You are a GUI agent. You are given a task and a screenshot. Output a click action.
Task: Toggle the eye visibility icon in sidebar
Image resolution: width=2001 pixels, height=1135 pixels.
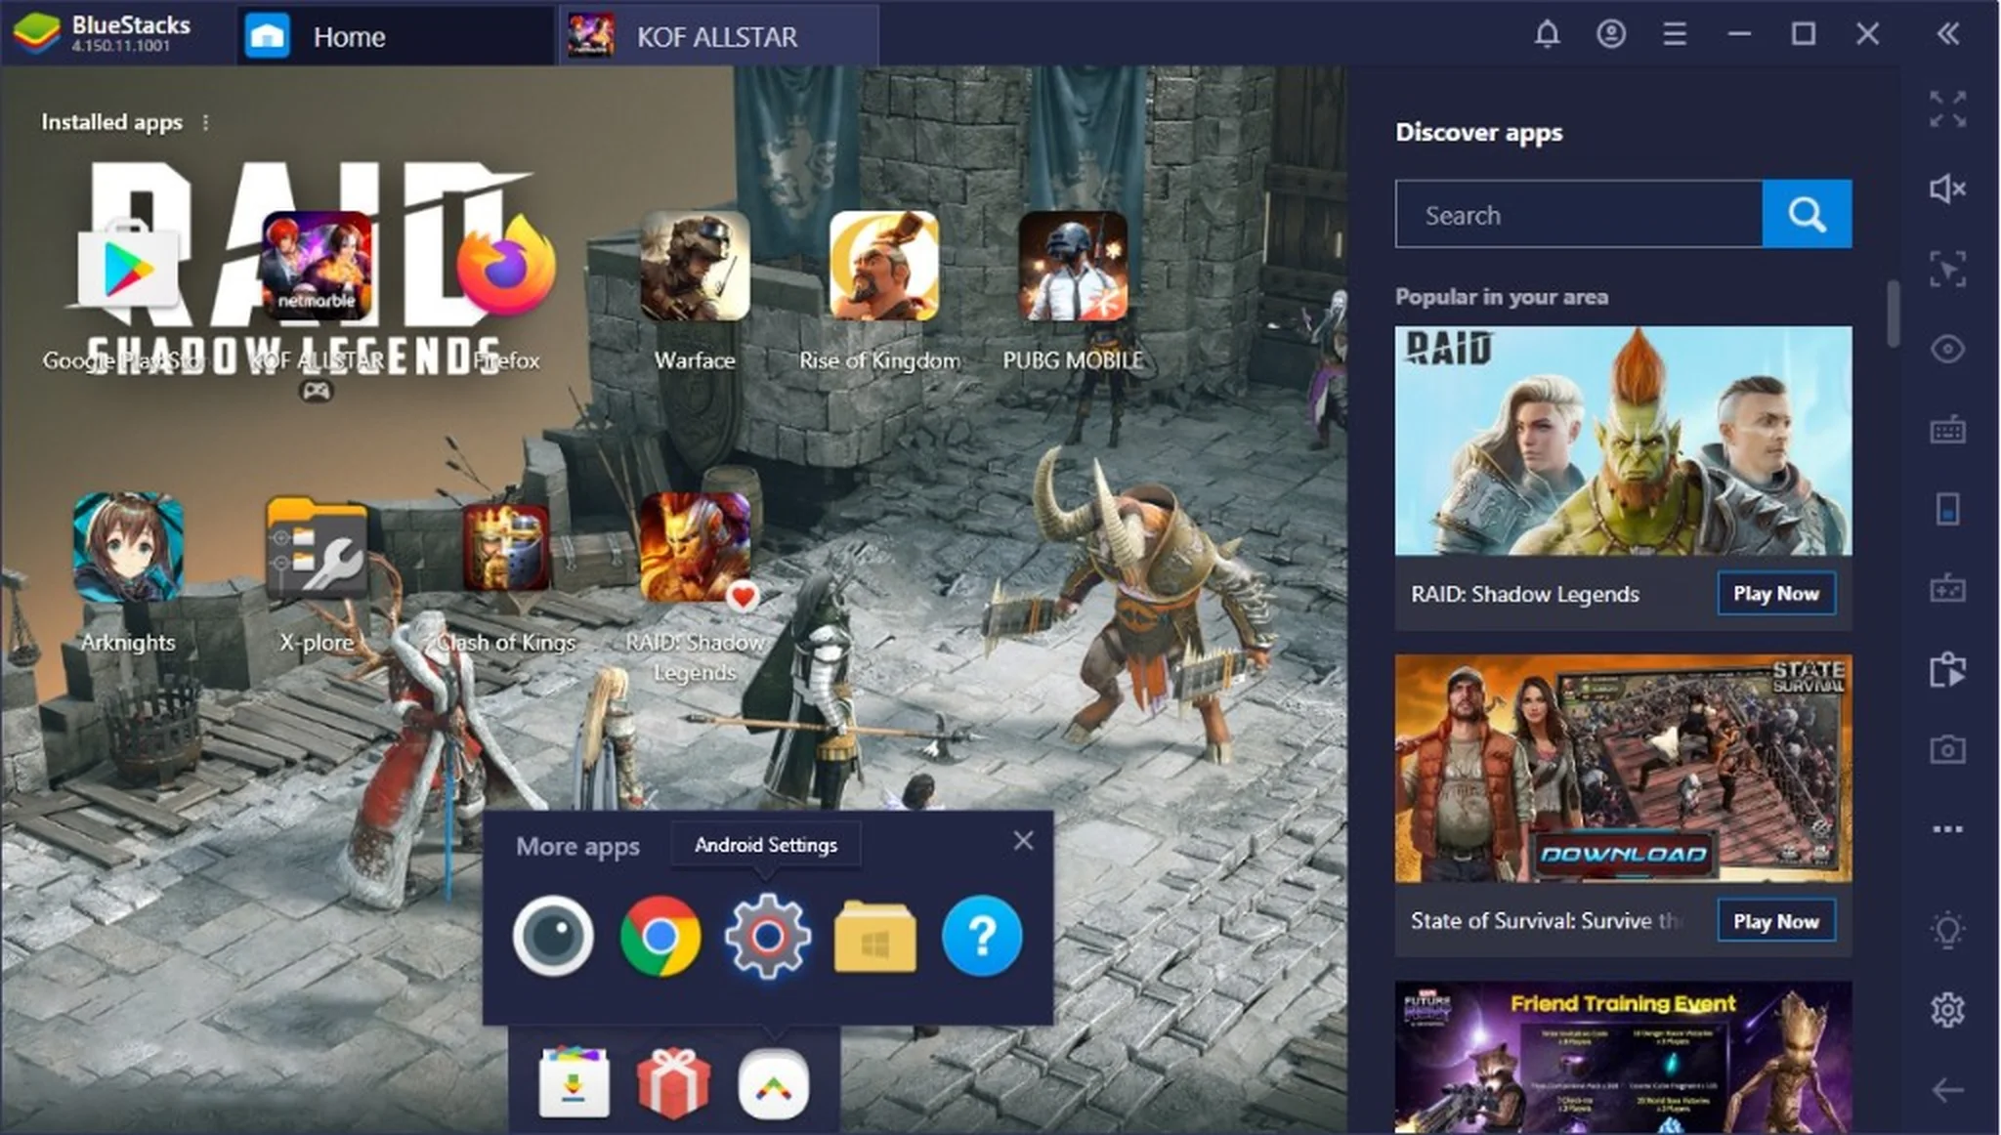pos(1947,349)
